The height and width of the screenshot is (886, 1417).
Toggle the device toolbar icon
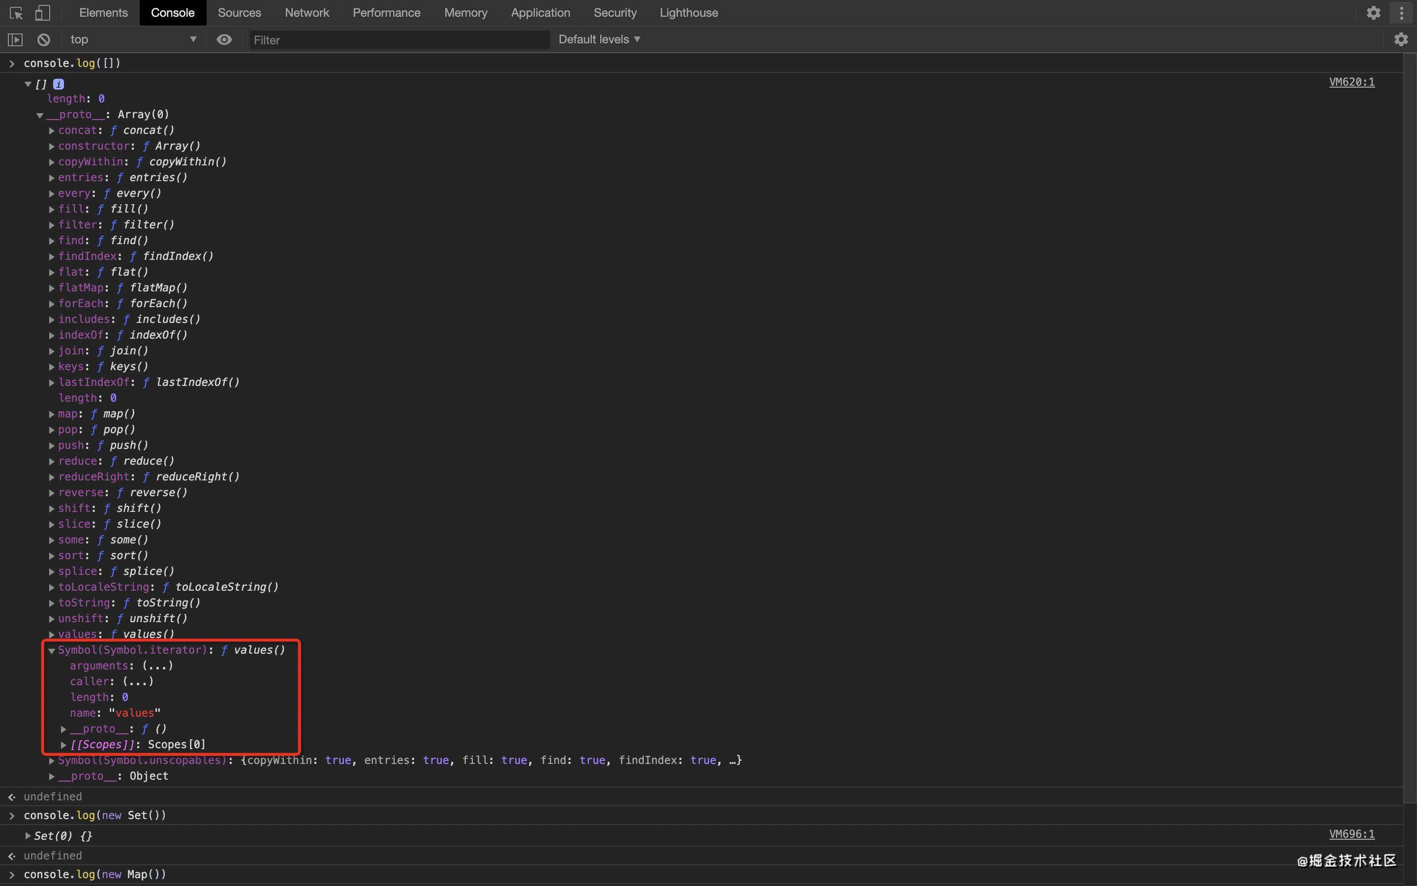pyautogui.click(x=43, y=13)
